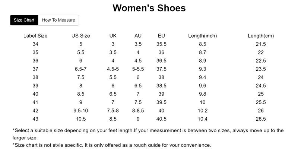Image resolution: width=298 pixels, height=149 pixels.
Task: Click the Label Size column header
Action: coord(35,36)
